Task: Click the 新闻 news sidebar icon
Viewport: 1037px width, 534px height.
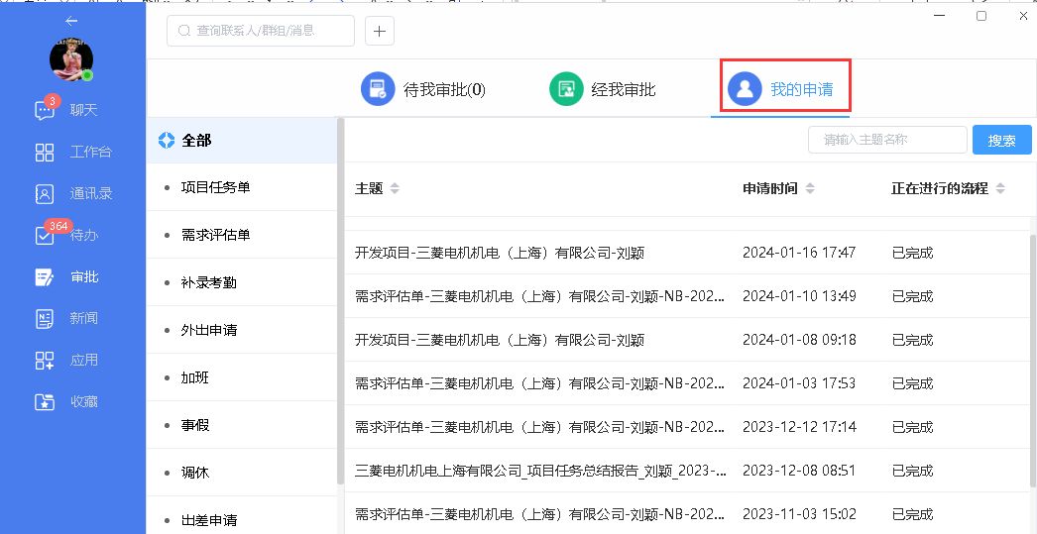Action: 45,318
